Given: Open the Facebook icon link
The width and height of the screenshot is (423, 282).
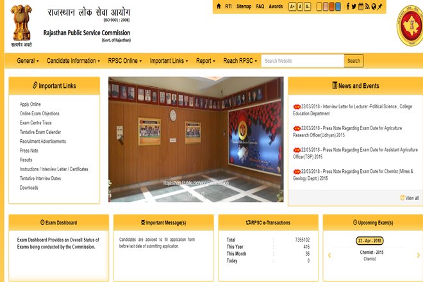Looking at the screenshot, I should tap(349, 6).
